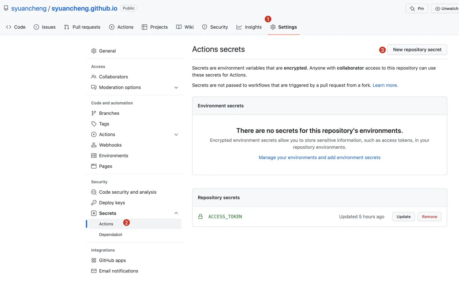Click the Deploy keys key icon

click(94, 203)
